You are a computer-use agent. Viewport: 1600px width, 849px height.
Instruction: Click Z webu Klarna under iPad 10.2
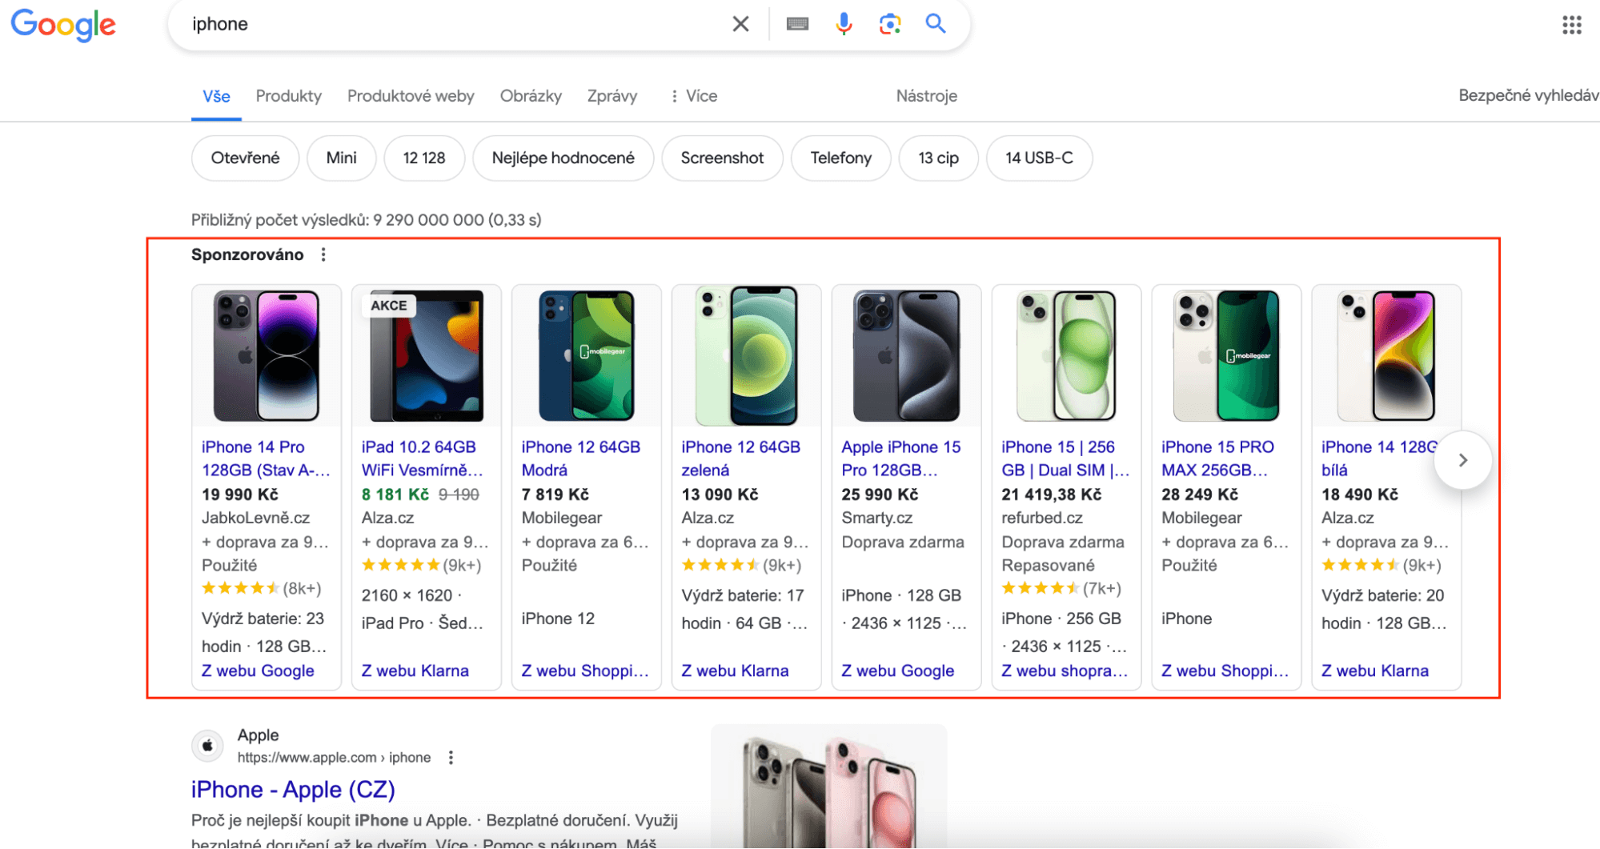click(415, 671)
